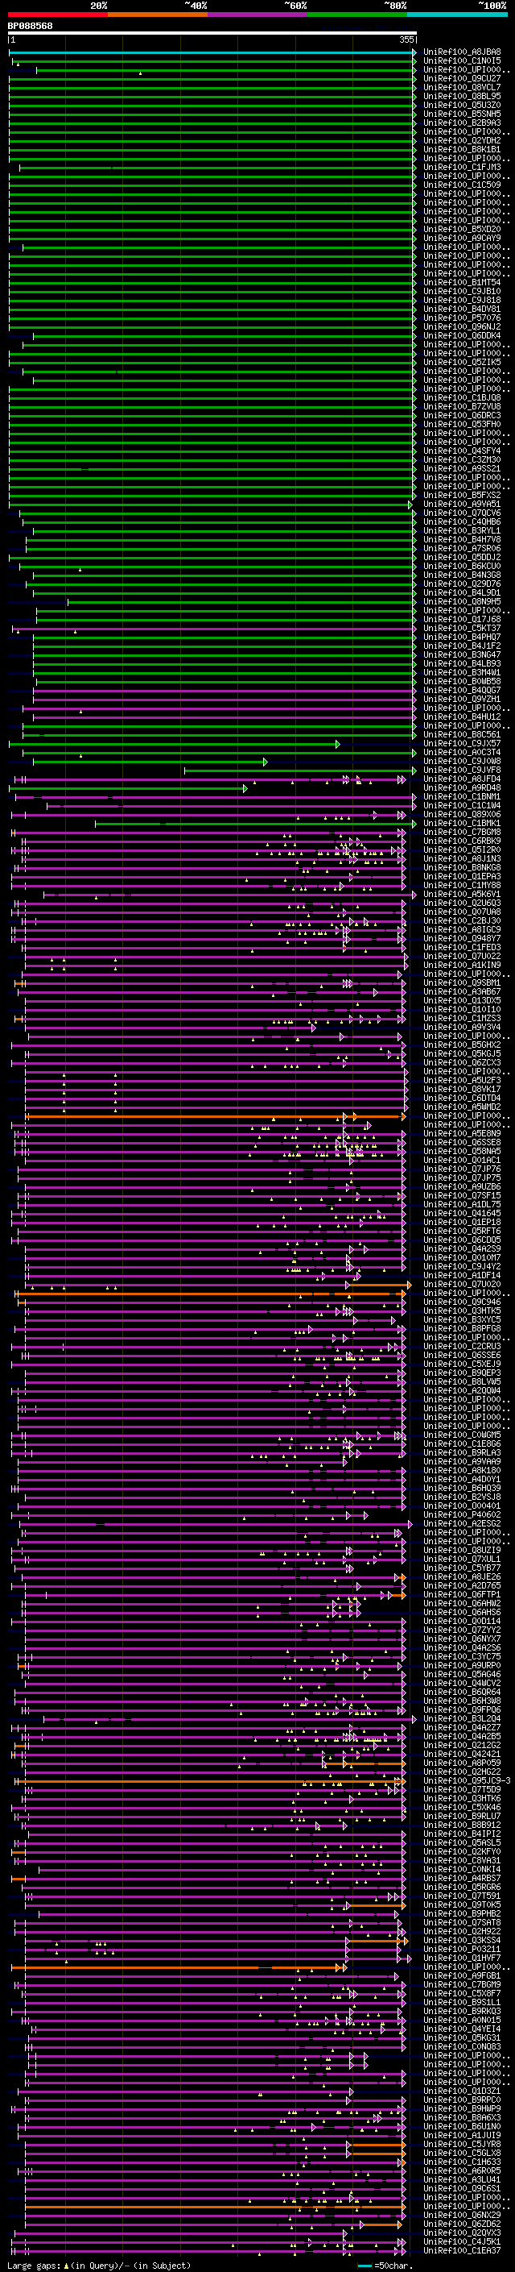Pick the UniRef100_C1MZS3 hit
The width and height of the screenshot is (515, 2272).
(x=462, y=1018)
